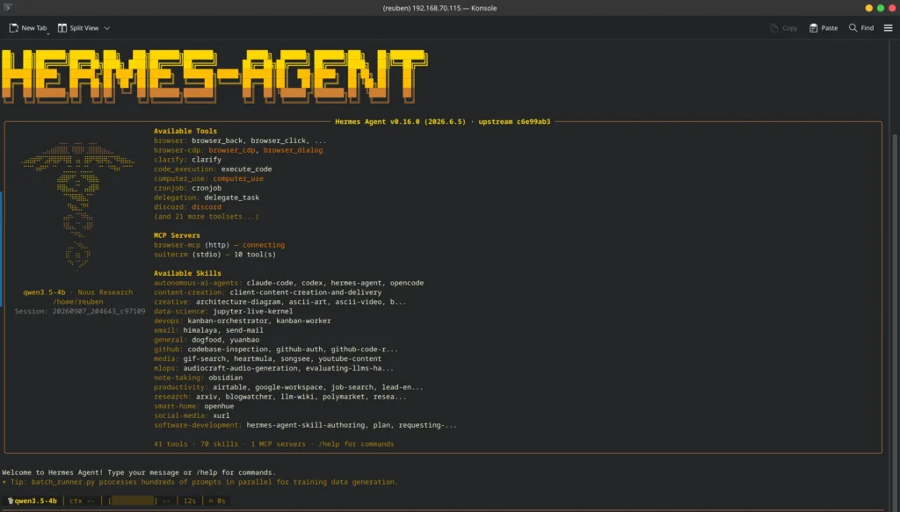Click the '/home/reuben' path text
The height and width of the screenshot is (512, 900).
click(78, 301)
